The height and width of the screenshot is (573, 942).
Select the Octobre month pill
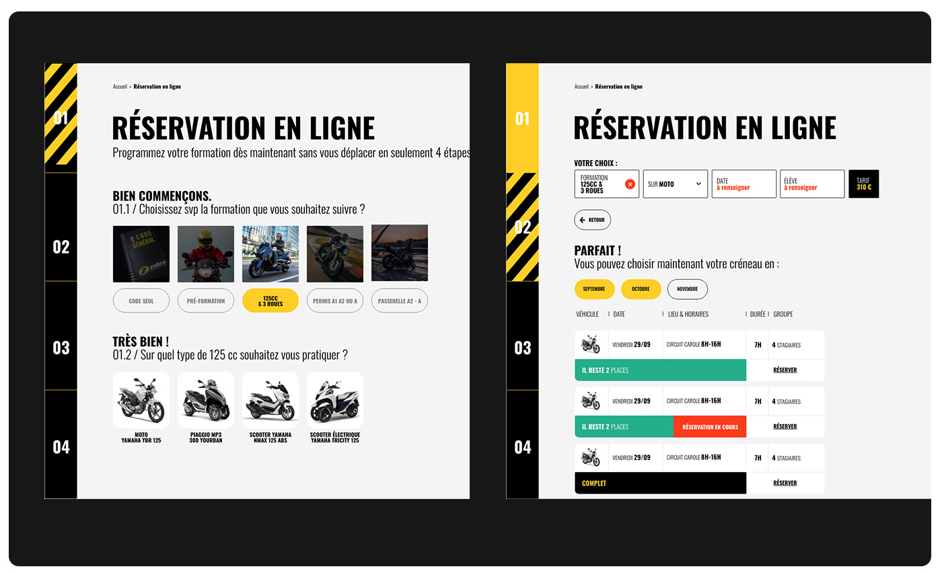641,289
